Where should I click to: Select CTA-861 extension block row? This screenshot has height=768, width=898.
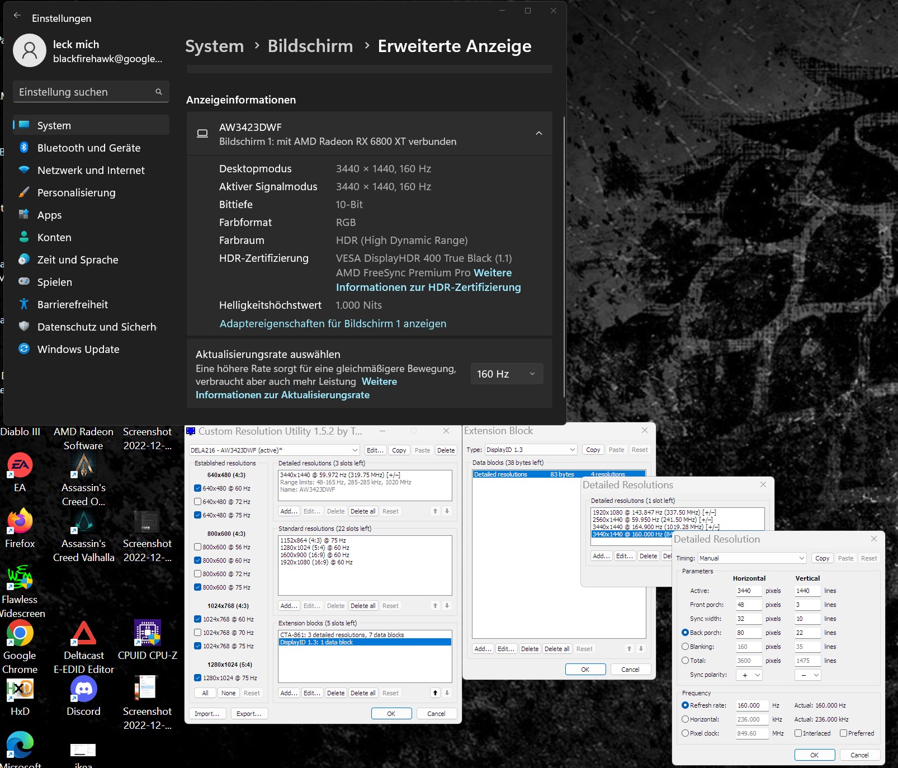click(365, 635)
